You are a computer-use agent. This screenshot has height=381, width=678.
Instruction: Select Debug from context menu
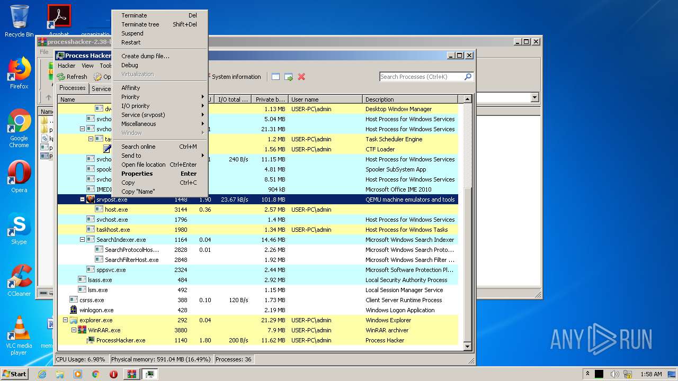click(159, 65)
